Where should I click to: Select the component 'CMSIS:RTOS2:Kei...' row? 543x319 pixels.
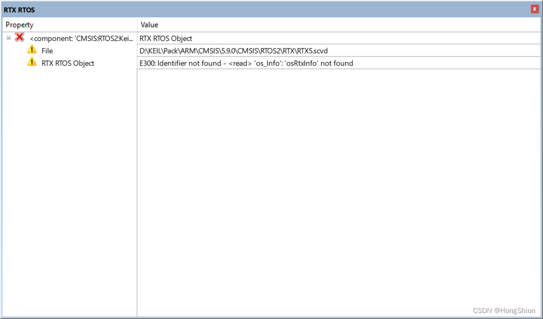coord(81,38)
